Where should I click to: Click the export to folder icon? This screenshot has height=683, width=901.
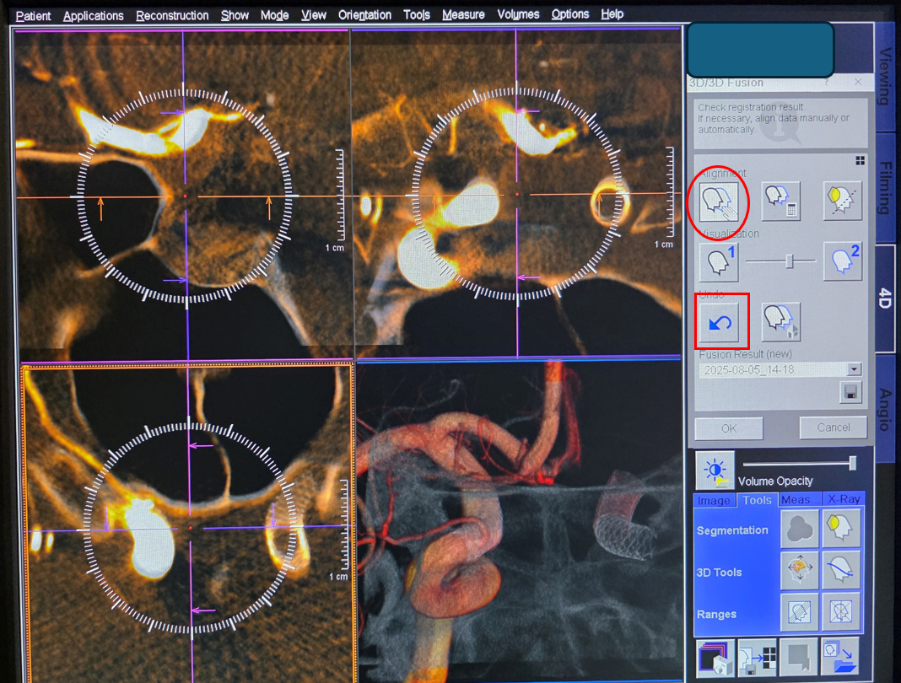click(x=839, y=657)
